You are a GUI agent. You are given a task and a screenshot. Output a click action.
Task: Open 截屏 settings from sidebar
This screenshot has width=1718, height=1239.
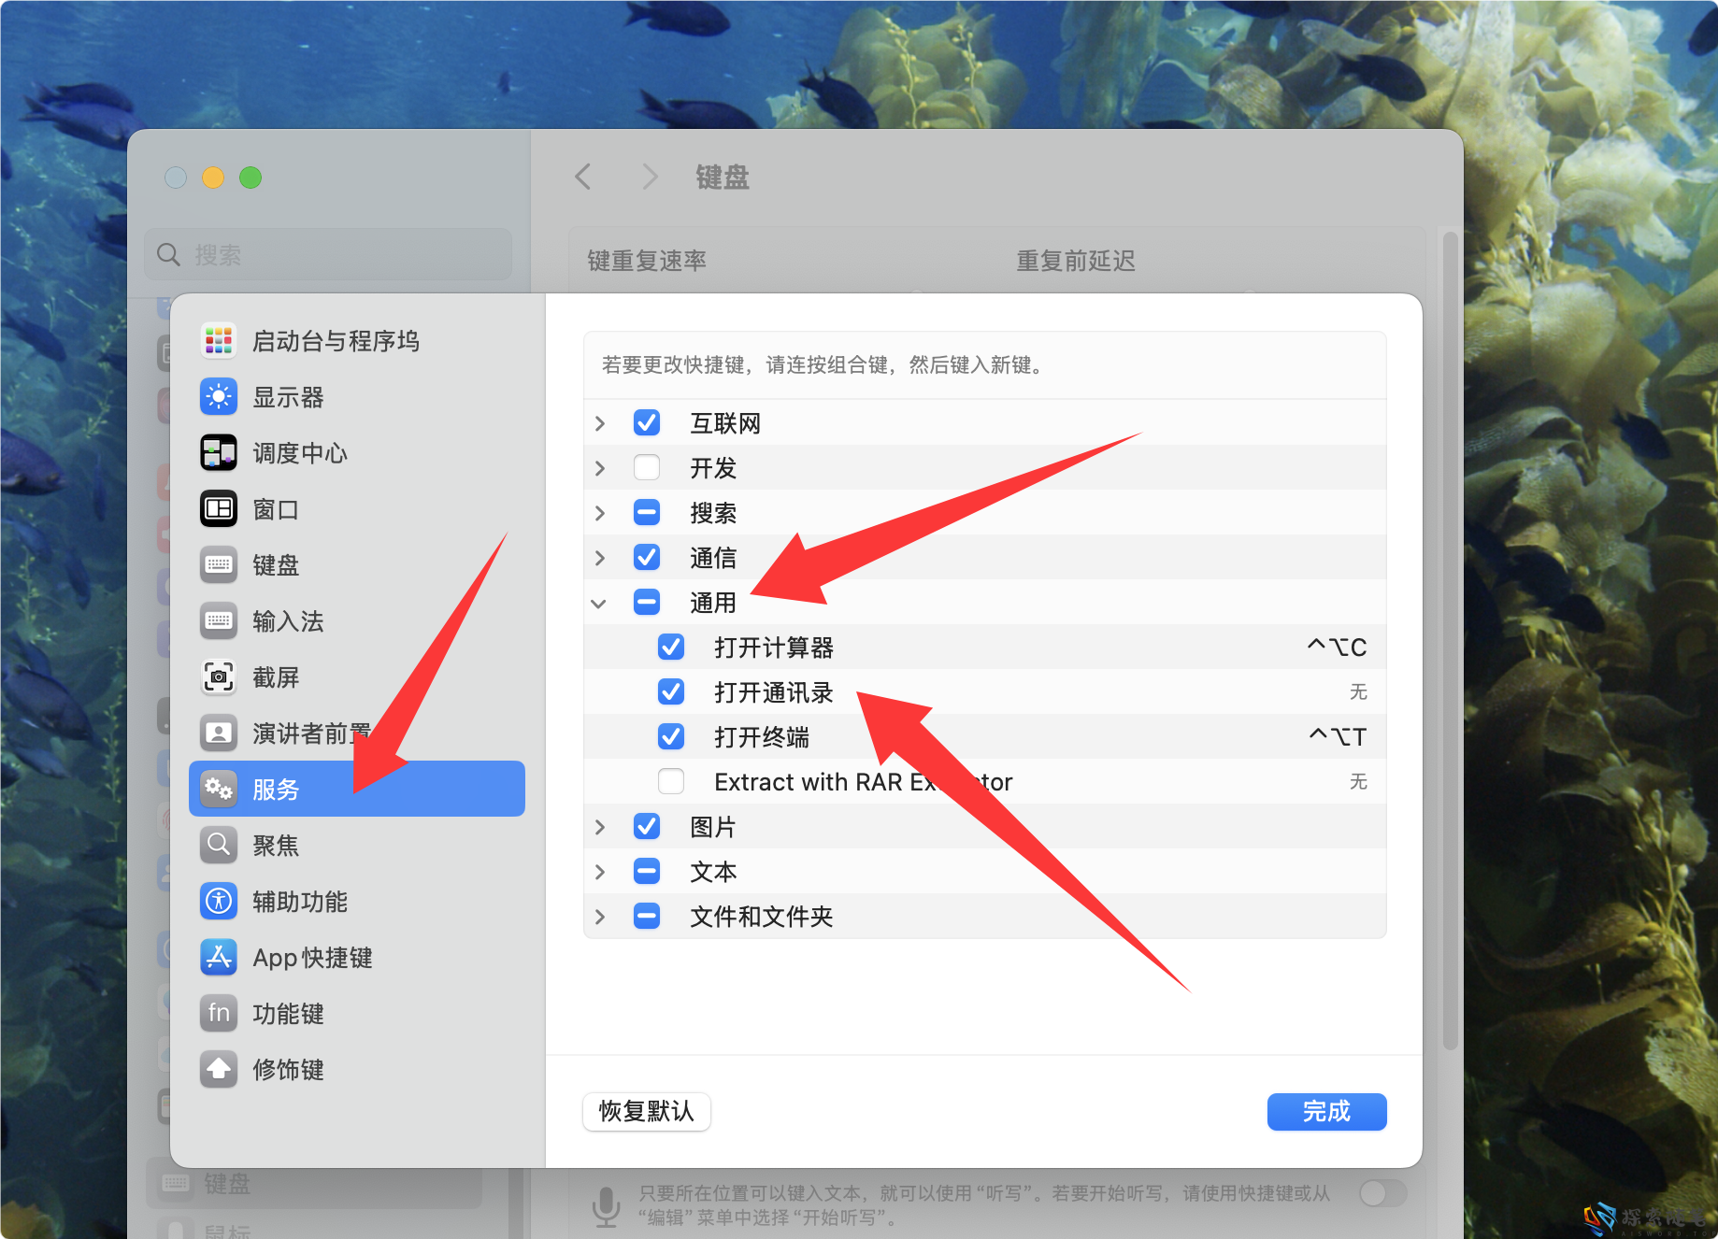218,677
